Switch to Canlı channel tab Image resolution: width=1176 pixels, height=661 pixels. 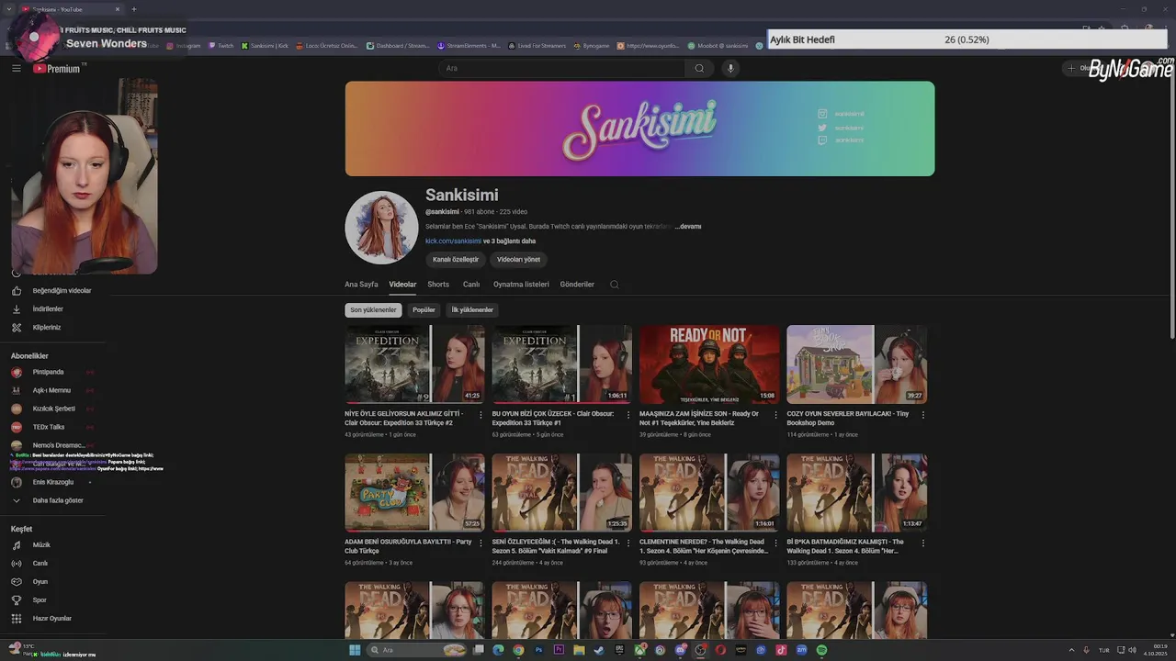pos(471,285)
